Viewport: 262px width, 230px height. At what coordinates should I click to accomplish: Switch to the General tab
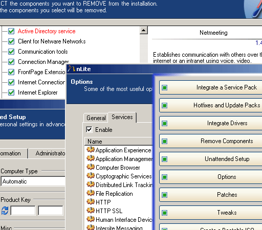[96, 118]
